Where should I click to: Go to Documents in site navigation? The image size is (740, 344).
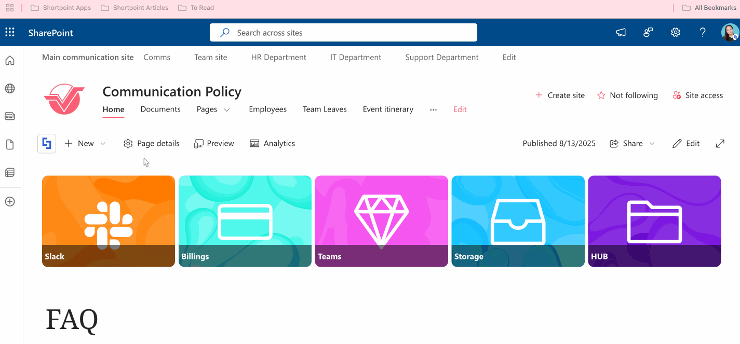[160, 109]
